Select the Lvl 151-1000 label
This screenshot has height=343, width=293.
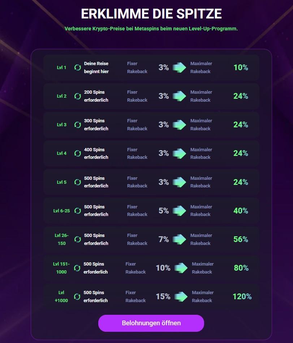61,268
